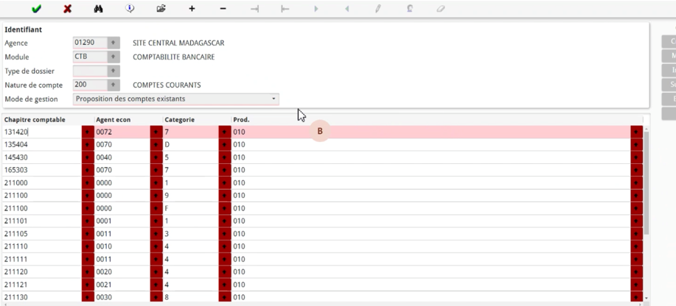Click the Categorie column header
Viewport: 676px width, 306px height.
pos(180,119)
